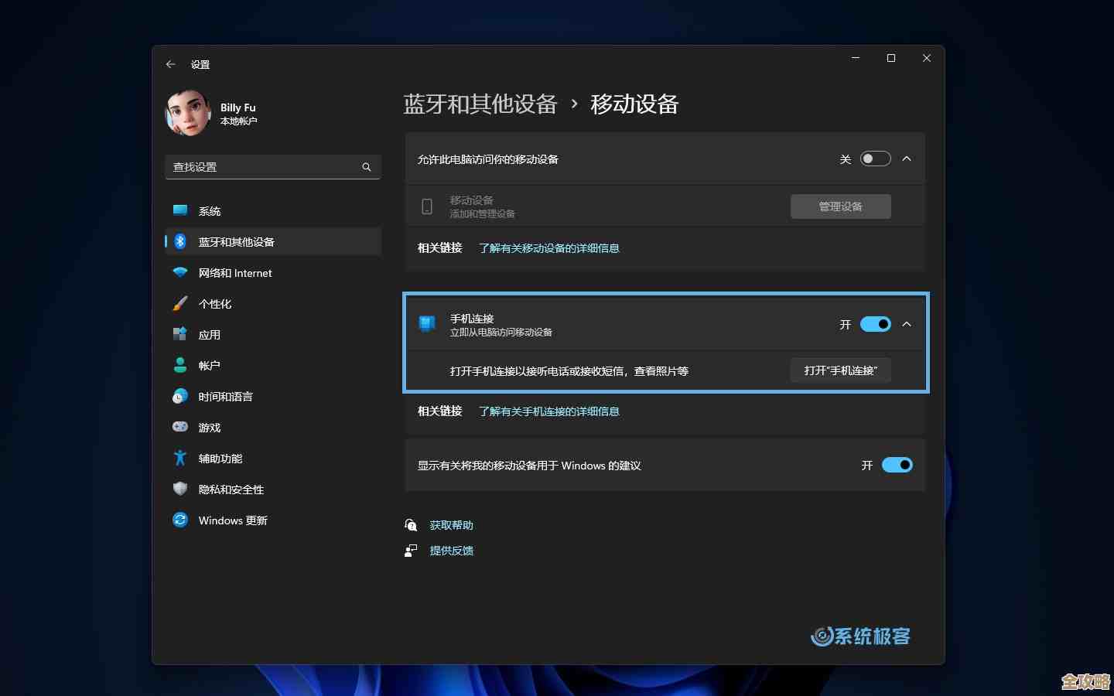Collapse the 允许此电脑访问 section chevron
The image size is (1114, 696).
click(x=907, y=158)
